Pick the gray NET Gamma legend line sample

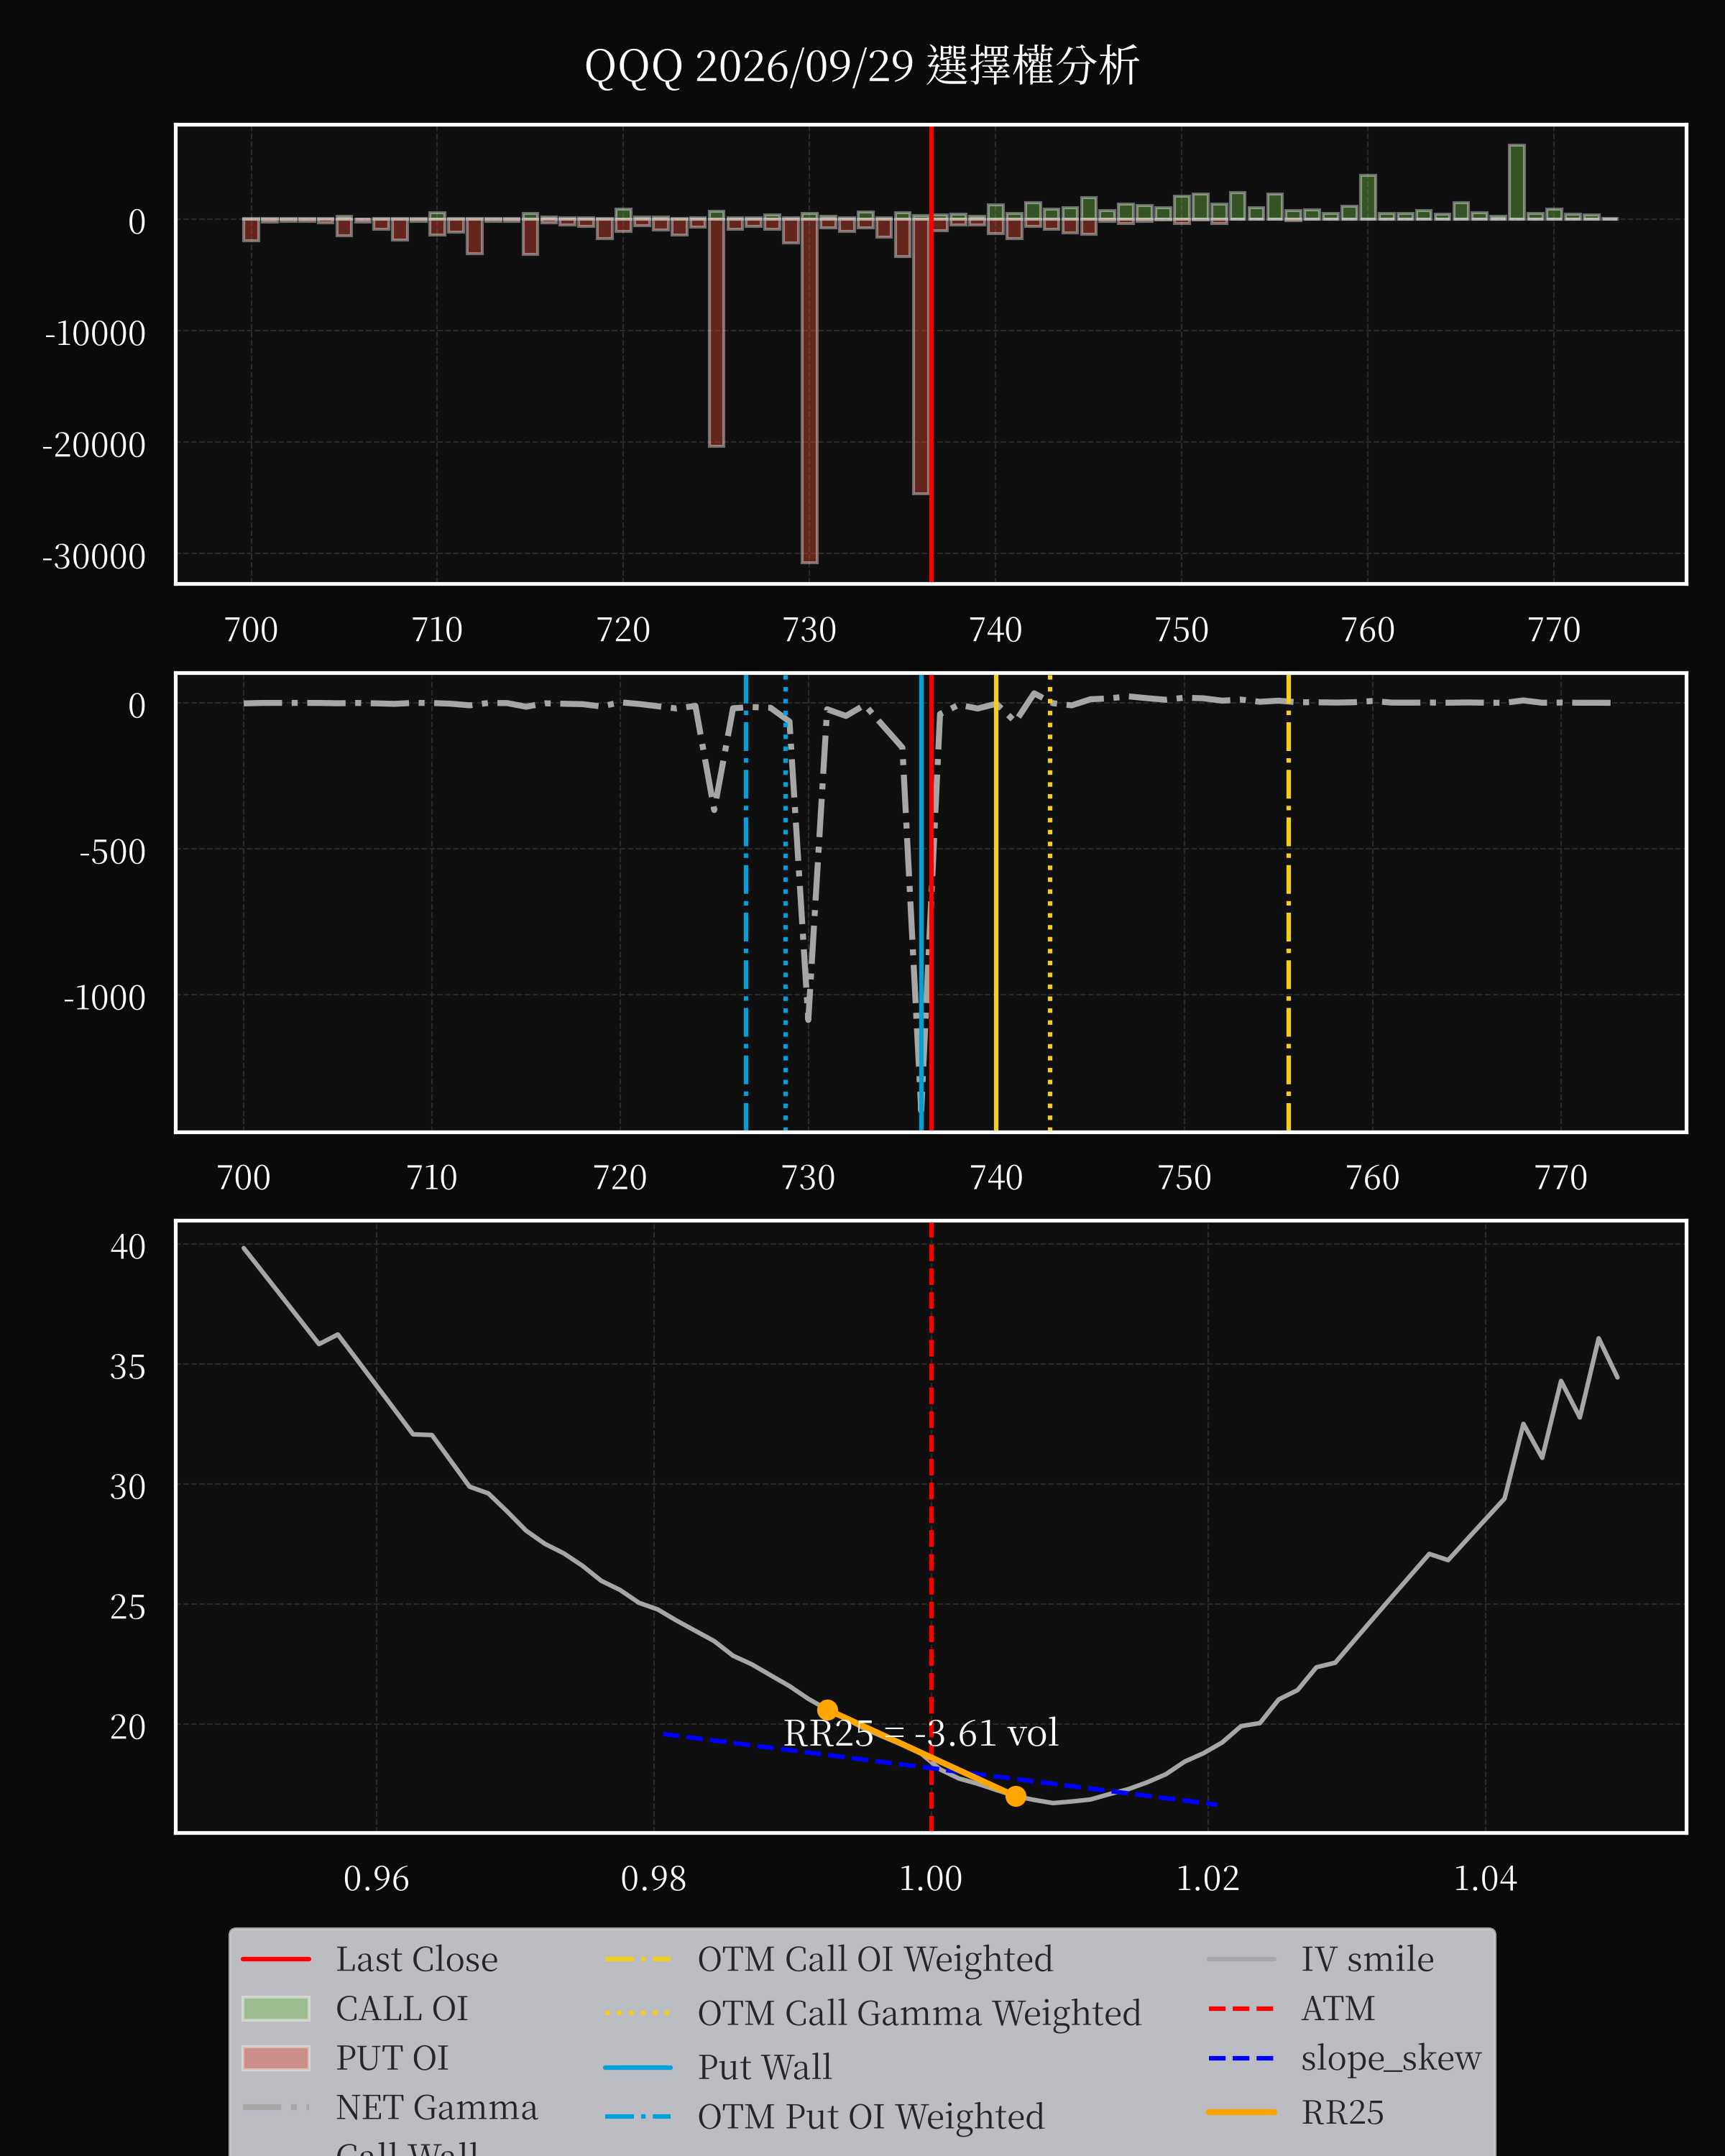click(x=276, y=2107)
